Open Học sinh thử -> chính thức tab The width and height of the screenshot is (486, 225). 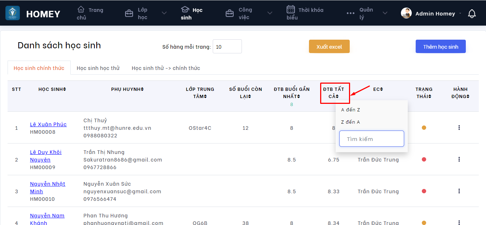(x=166, y=68)
